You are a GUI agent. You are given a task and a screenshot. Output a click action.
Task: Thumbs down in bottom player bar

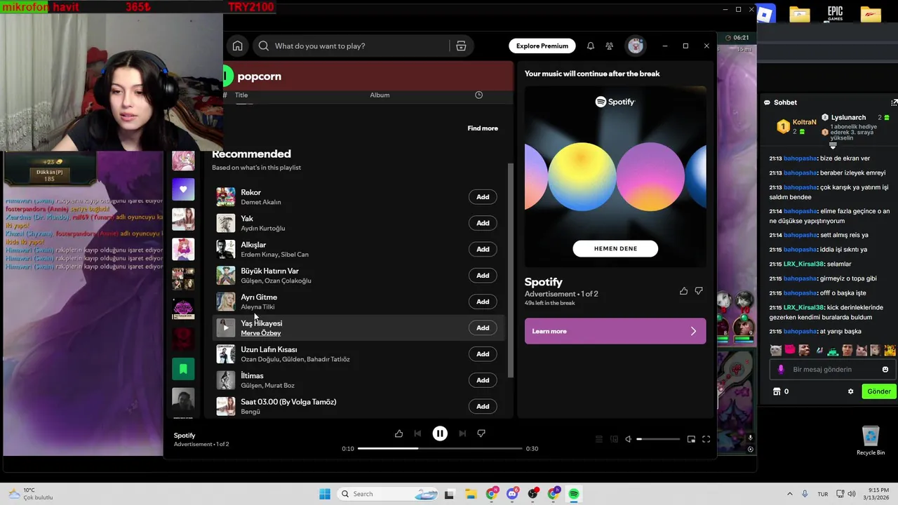point(481,433)
